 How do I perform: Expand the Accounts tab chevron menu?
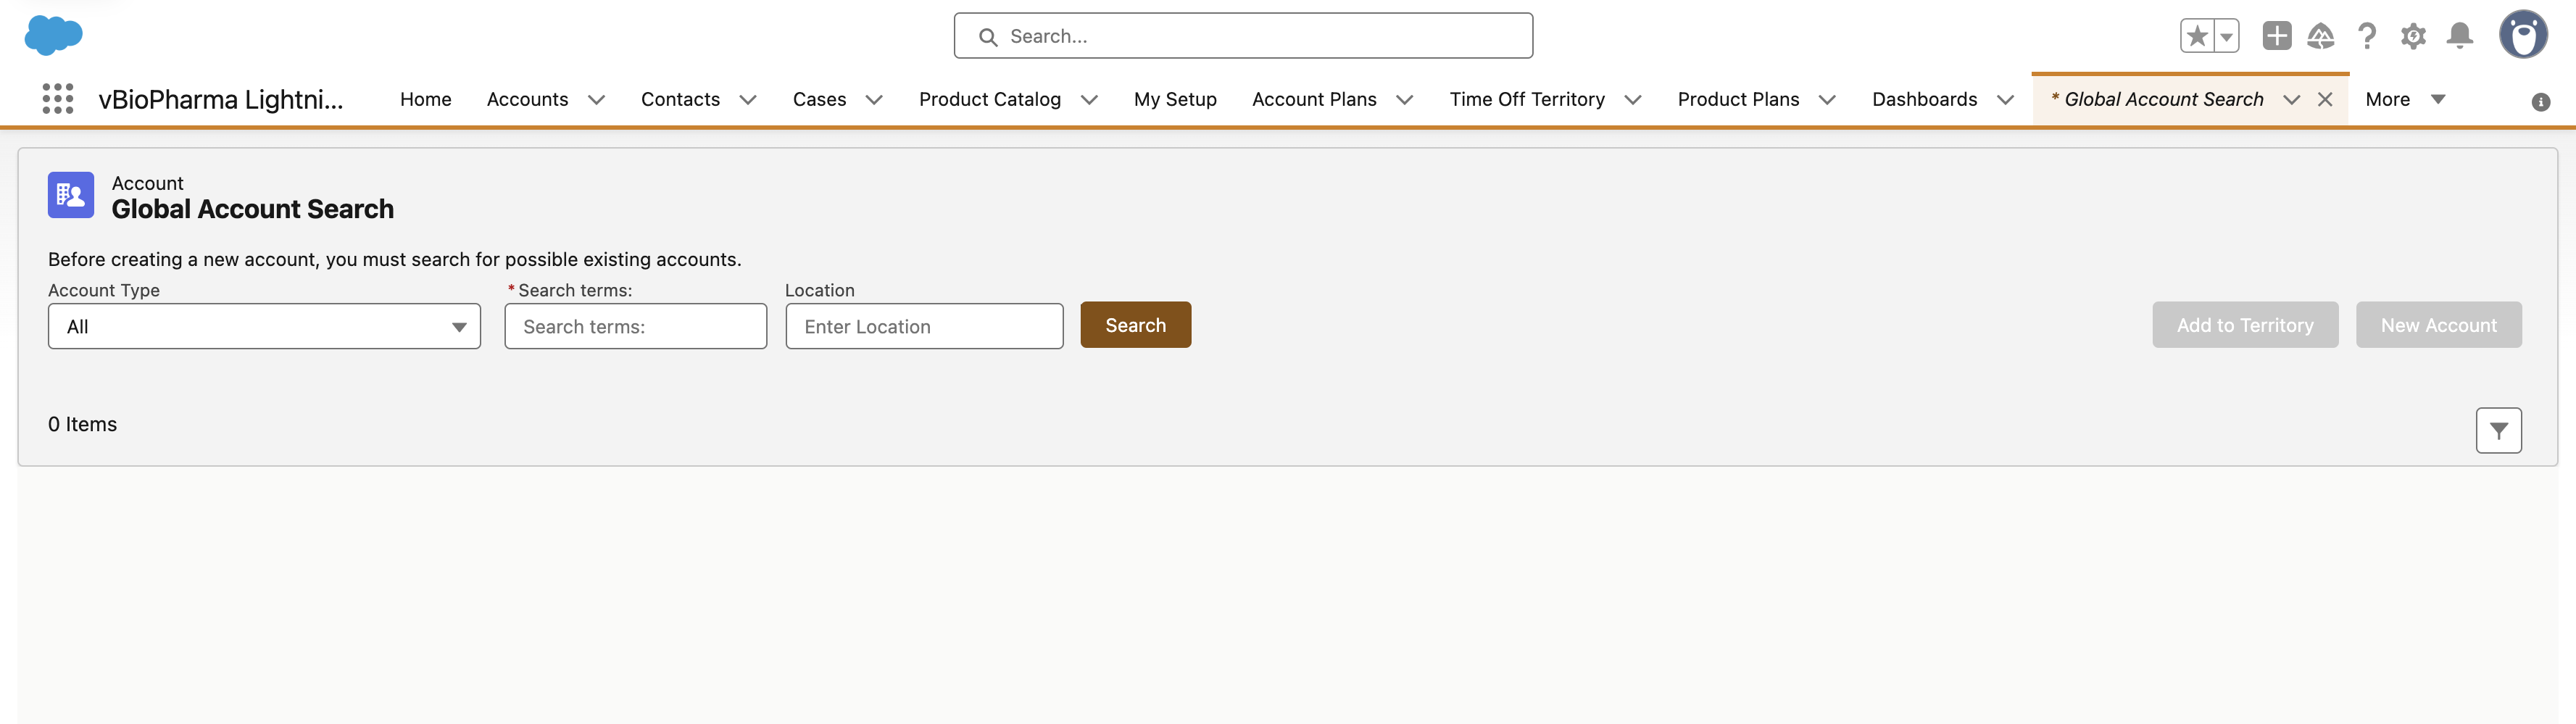pyautogui.click(x=597, y=100)
